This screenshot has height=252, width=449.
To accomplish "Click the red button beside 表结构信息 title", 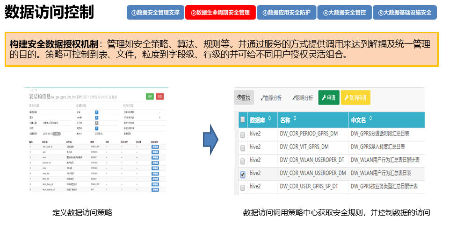I will tap(160, 97).
